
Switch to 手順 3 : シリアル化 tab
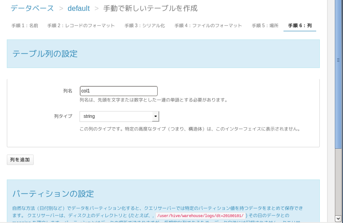point(144,26)
